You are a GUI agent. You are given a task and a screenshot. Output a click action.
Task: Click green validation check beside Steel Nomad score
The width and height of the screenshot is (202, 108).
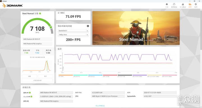[x=40, y=13]
